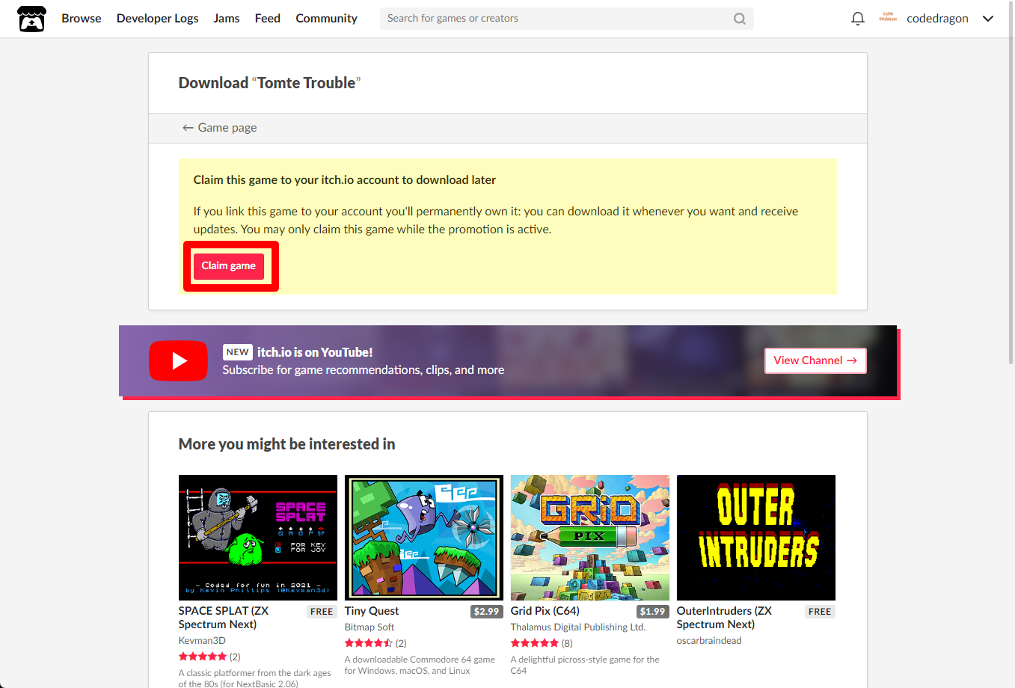Click the $1.99 price tag
This screenshot has width=1015, height=688.
652,612
